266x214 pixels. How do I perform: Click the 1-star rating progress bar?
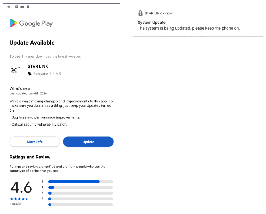click(x=80, y=204)
